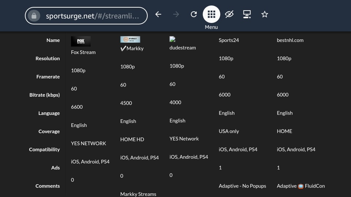Select the Language row header

click(49, 113)
